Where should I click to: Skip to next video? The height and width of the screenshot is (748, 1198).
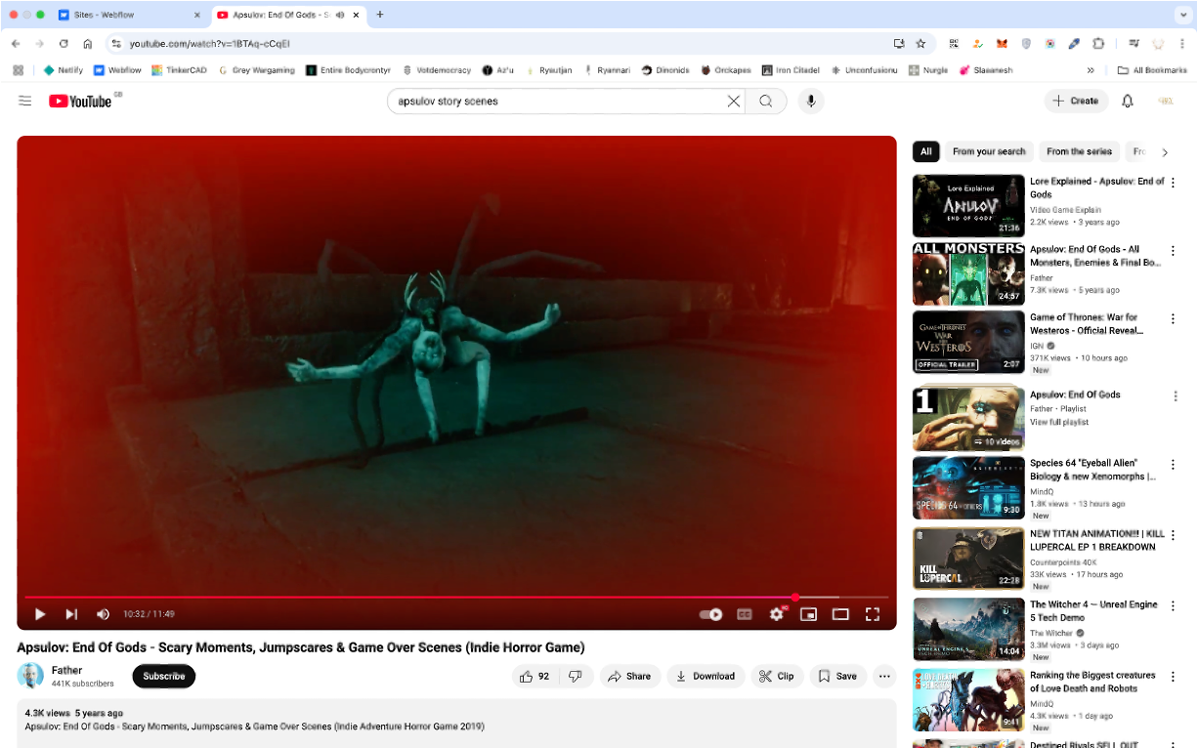pos(71,614)
